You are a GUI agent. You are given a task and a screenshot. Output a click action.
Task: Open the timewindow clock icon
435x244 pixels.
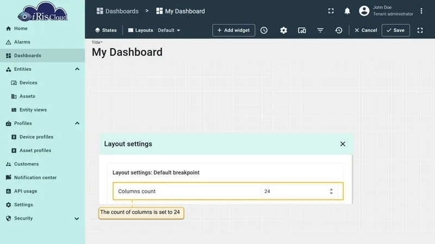point(264,30)
